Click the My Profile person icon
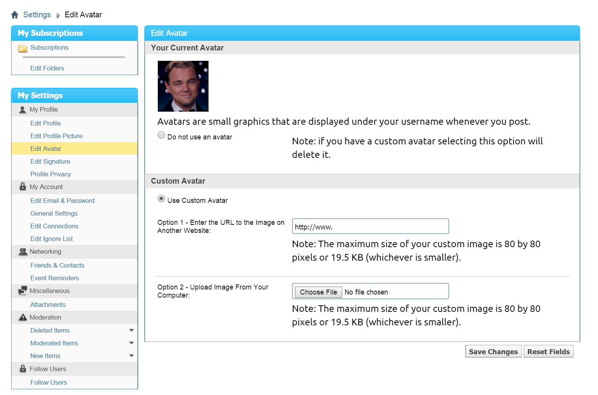 tap(23, 110)
